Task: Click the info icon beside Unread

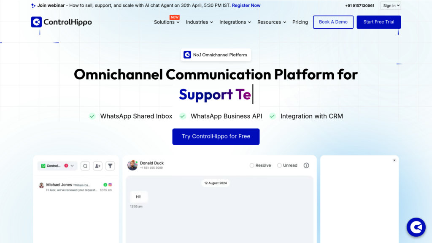Action: tap(306, 165)
